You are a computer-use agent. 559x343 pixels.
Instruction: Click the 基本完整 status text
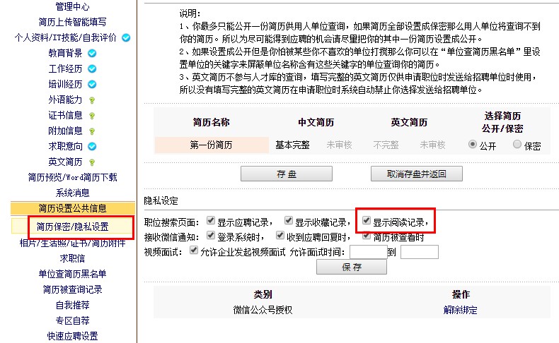click(292, 145)
